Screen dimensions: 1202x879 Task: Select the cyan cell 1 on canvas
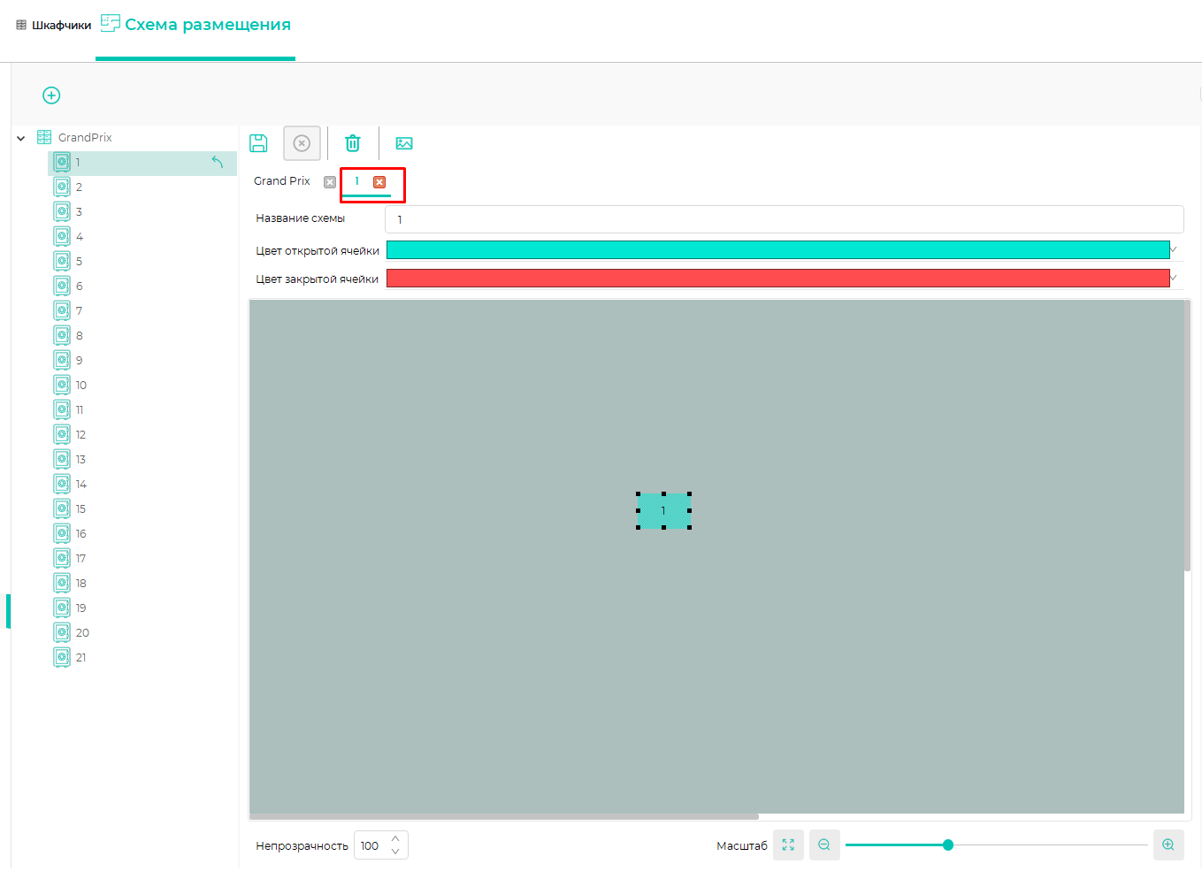click(663, 510)
